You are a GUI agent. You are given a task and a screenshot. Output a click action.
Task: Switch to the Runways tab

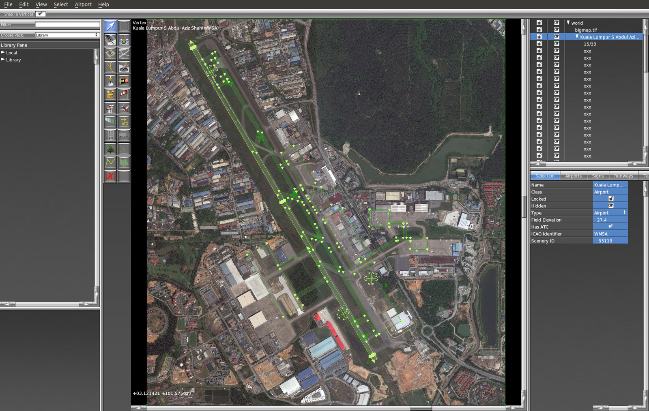(x=623, y=176)
